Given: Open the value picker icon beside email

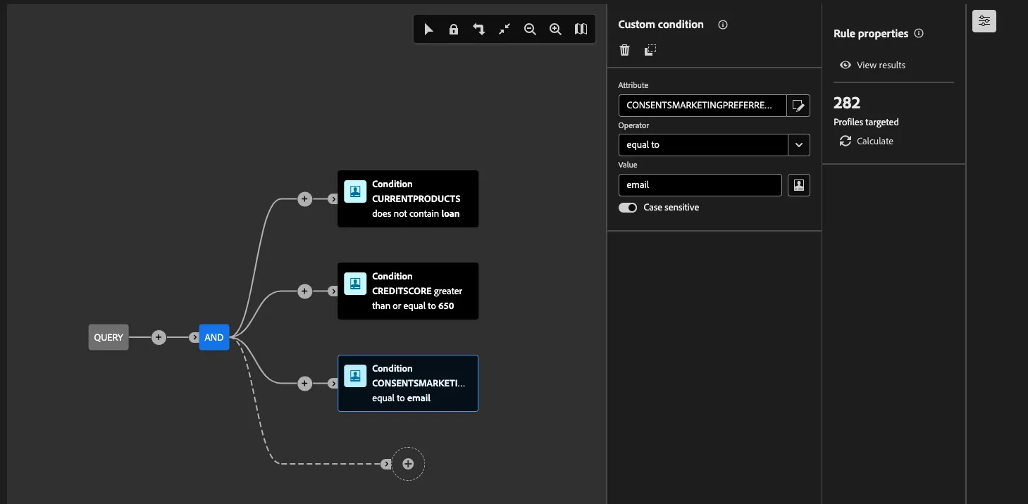Looking at the screenshot, I should click(x=798, y=185).
